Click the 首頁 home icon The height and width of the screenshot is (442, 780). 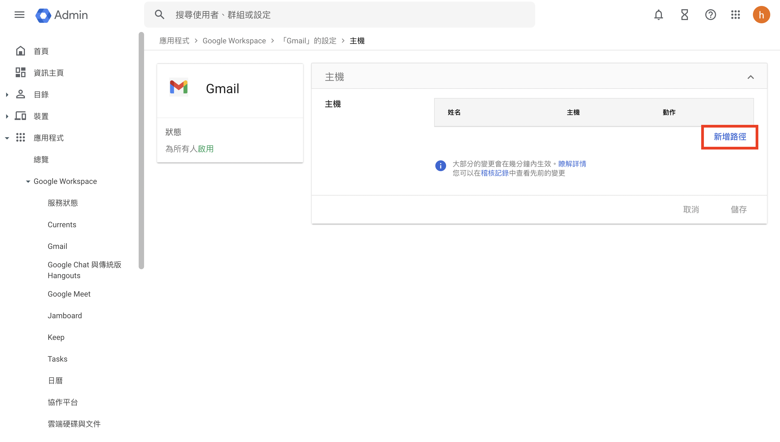20,51
